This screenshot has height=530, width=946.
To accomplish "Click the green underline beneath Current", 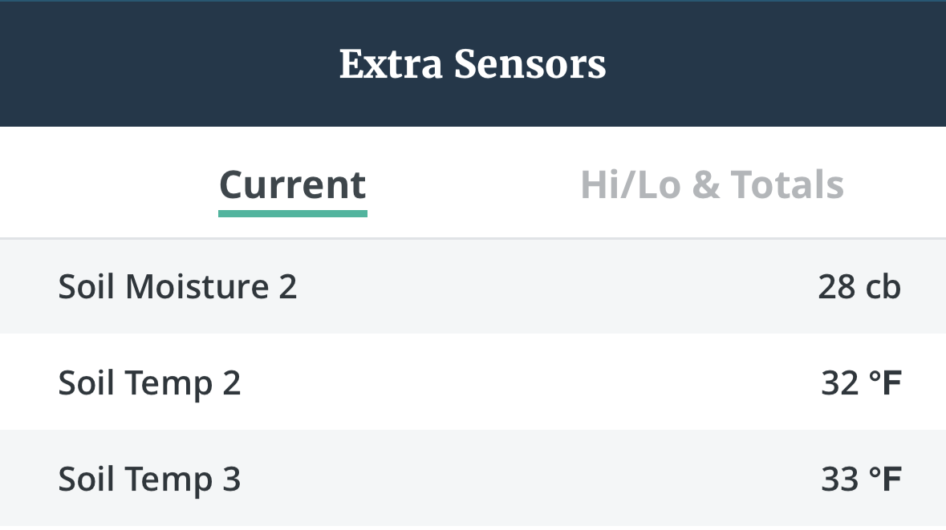I will pyautogui.click(x=293, y=213).
